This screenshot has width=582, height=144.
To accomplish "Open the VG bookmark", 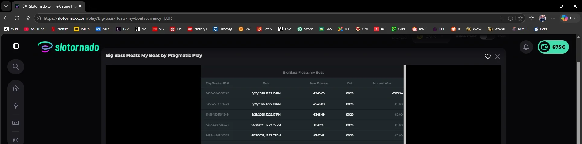I will tap(158, 29).
